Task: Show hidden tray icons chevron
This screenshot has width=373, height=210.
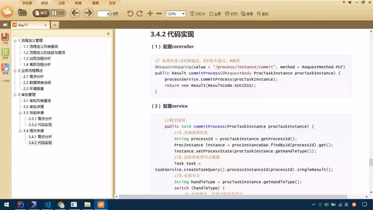Action: tap(314, 205)
